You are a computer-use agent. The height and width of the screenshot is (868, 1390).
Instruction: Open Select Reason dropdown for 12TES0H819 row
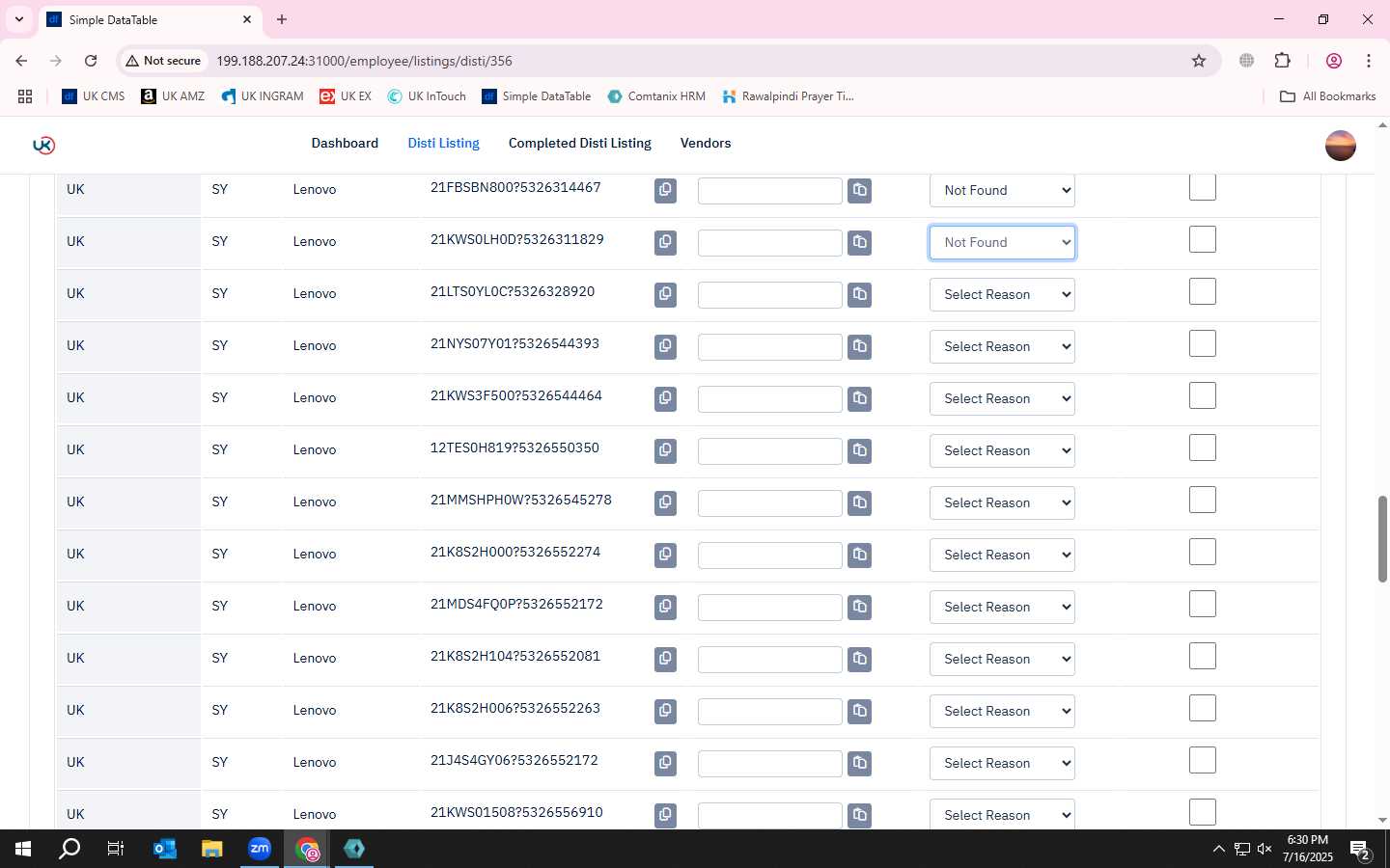pyautogui.click(x=1002, y=450)
